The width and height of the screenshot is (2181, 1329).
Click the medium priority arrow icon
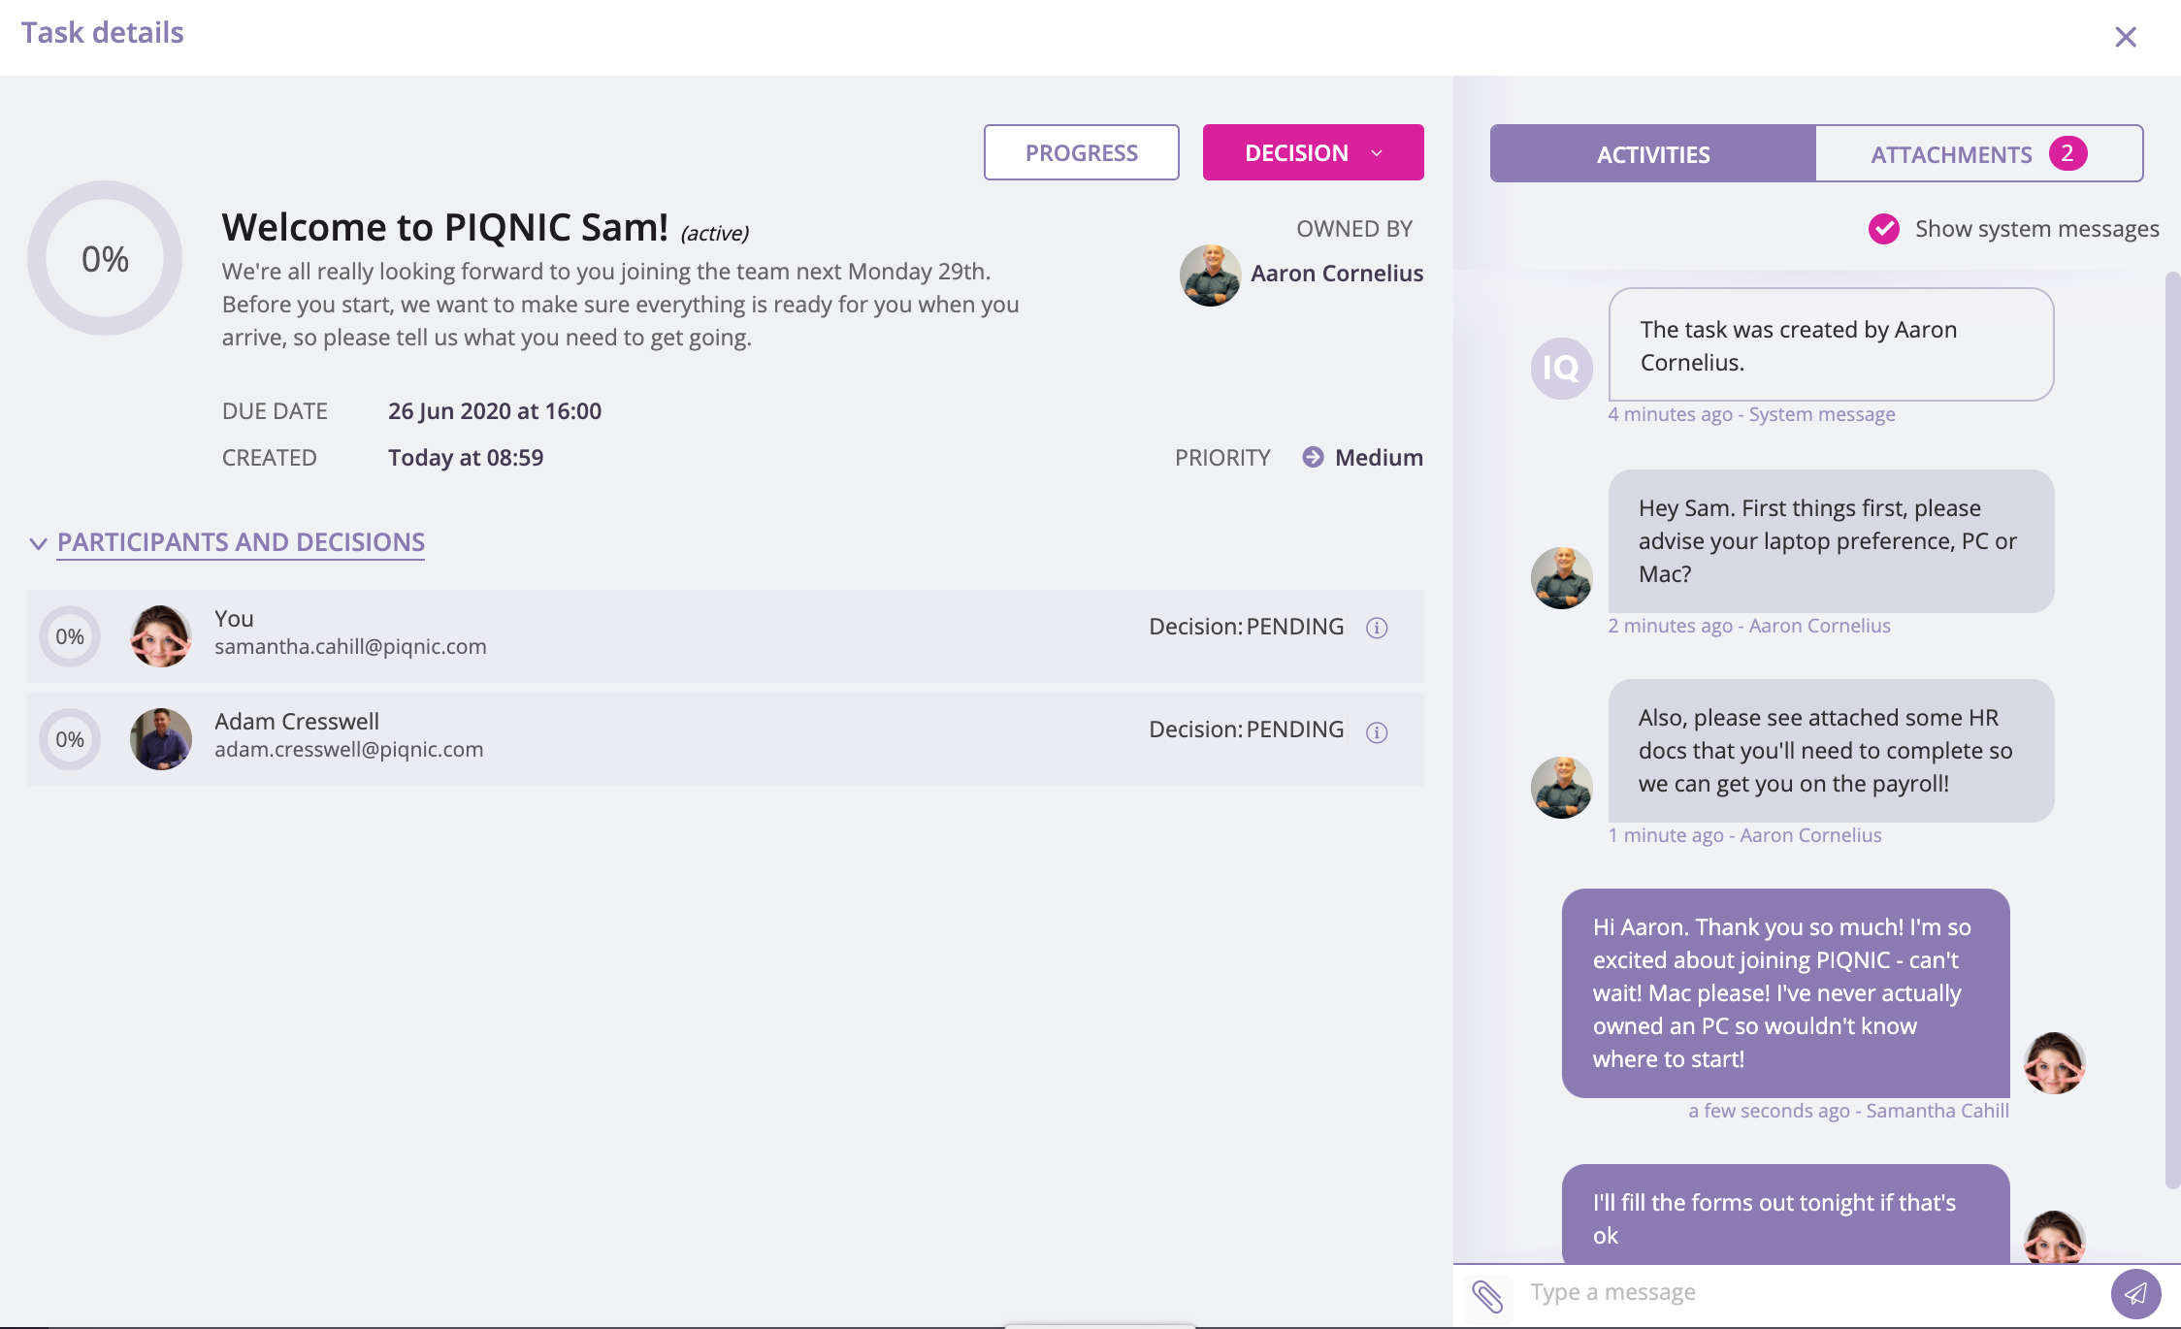tap(1313, 457)
